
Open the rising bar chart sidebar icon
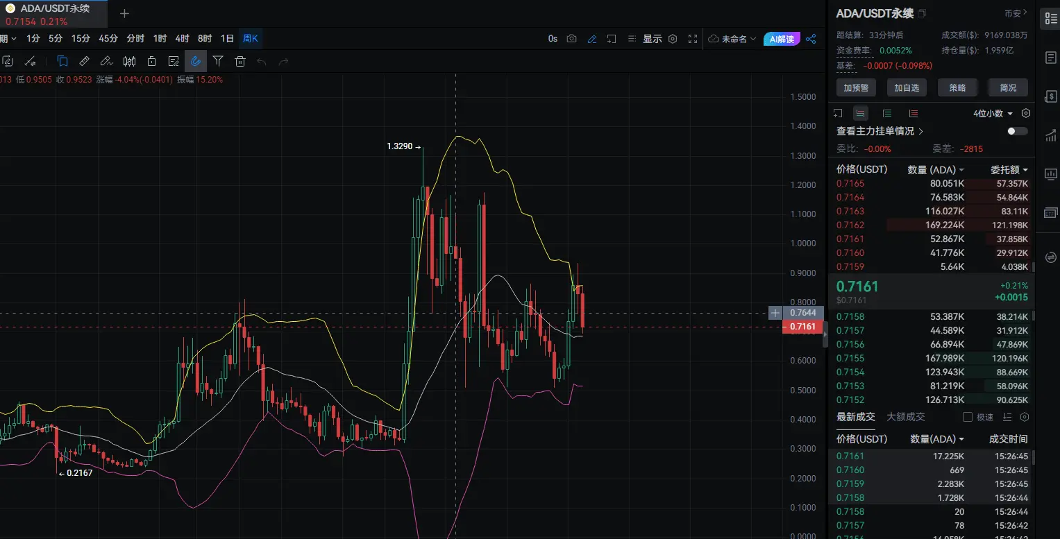point(1050,135)
